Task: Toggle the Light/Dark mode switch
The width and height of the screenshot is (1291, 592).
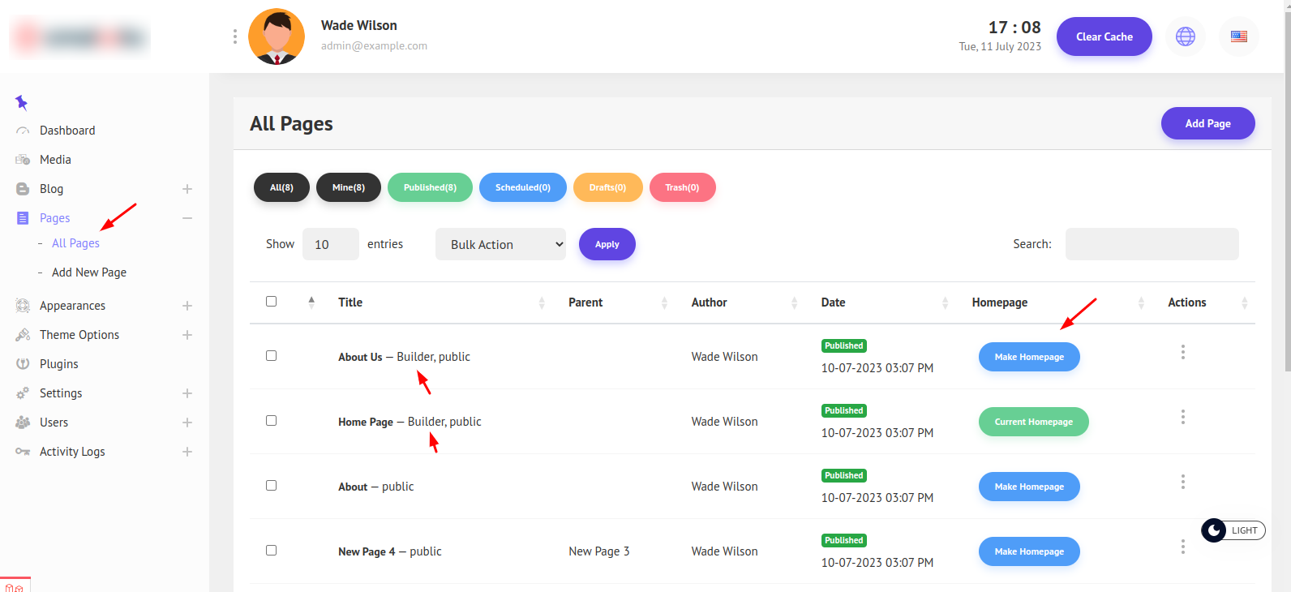Action: (x=1233, y=530)
